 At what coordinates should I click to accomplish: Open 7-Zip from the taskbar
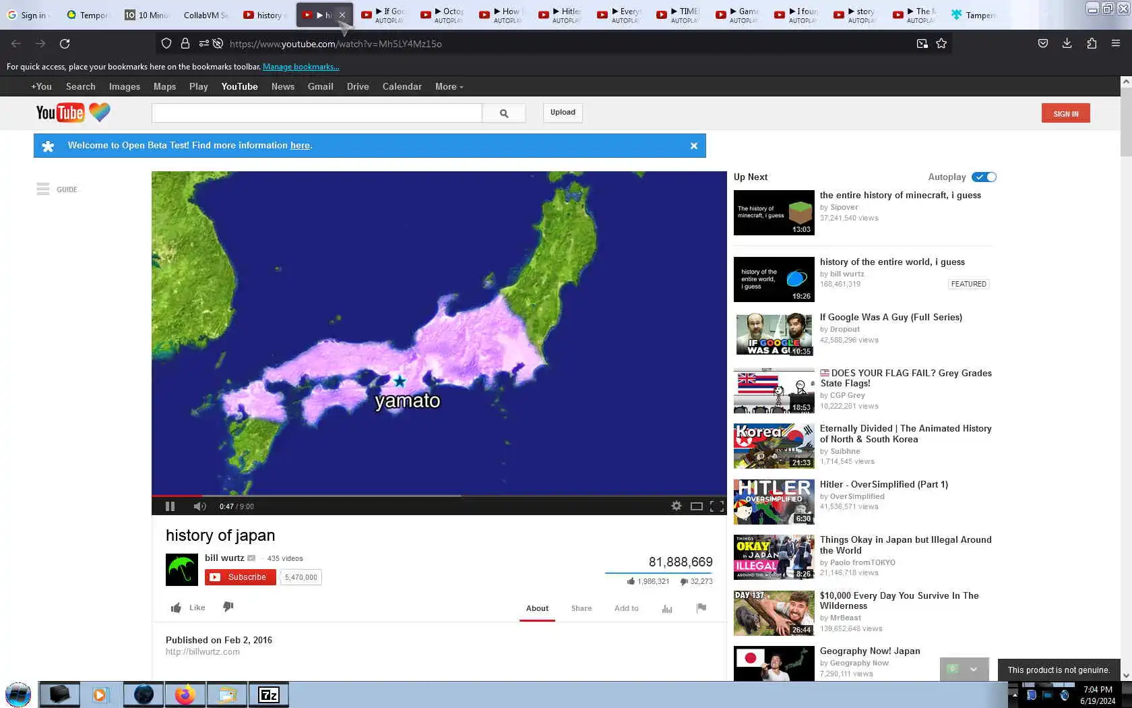[x=269, y=695]
